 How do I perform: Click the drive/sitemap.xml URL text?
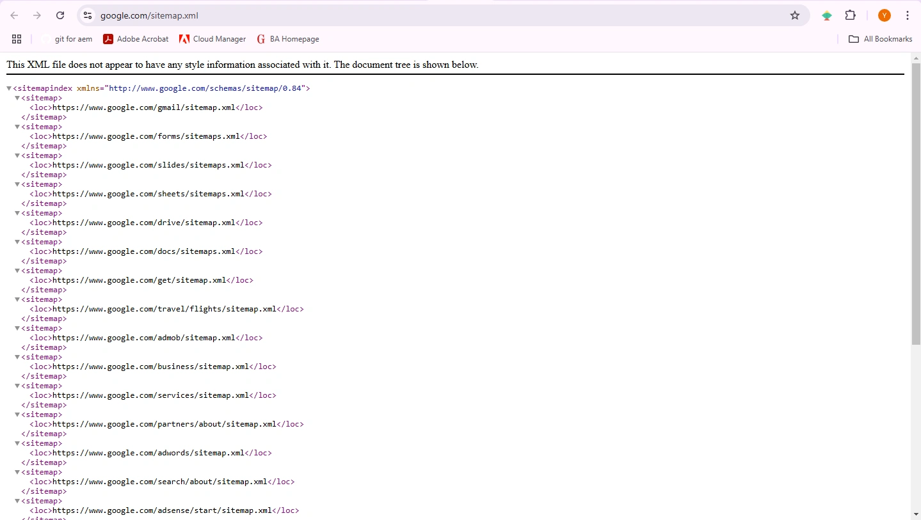144,223
